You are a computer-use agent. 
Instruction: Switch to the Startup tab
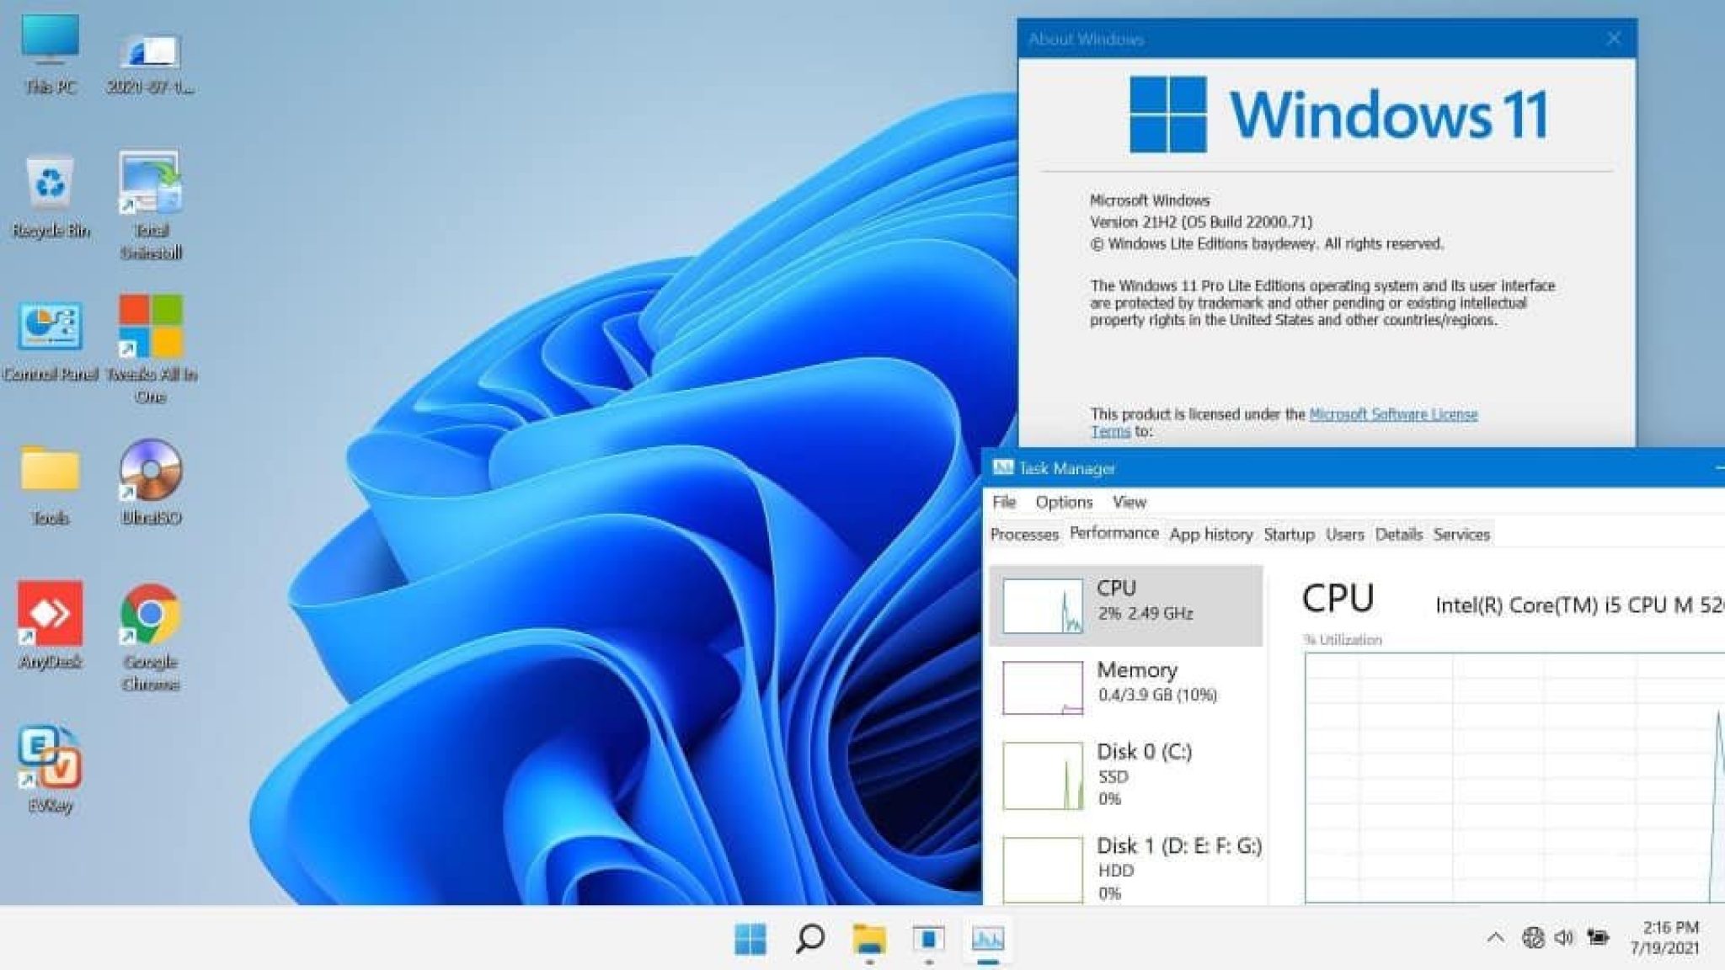click(x=1289, y=535)
